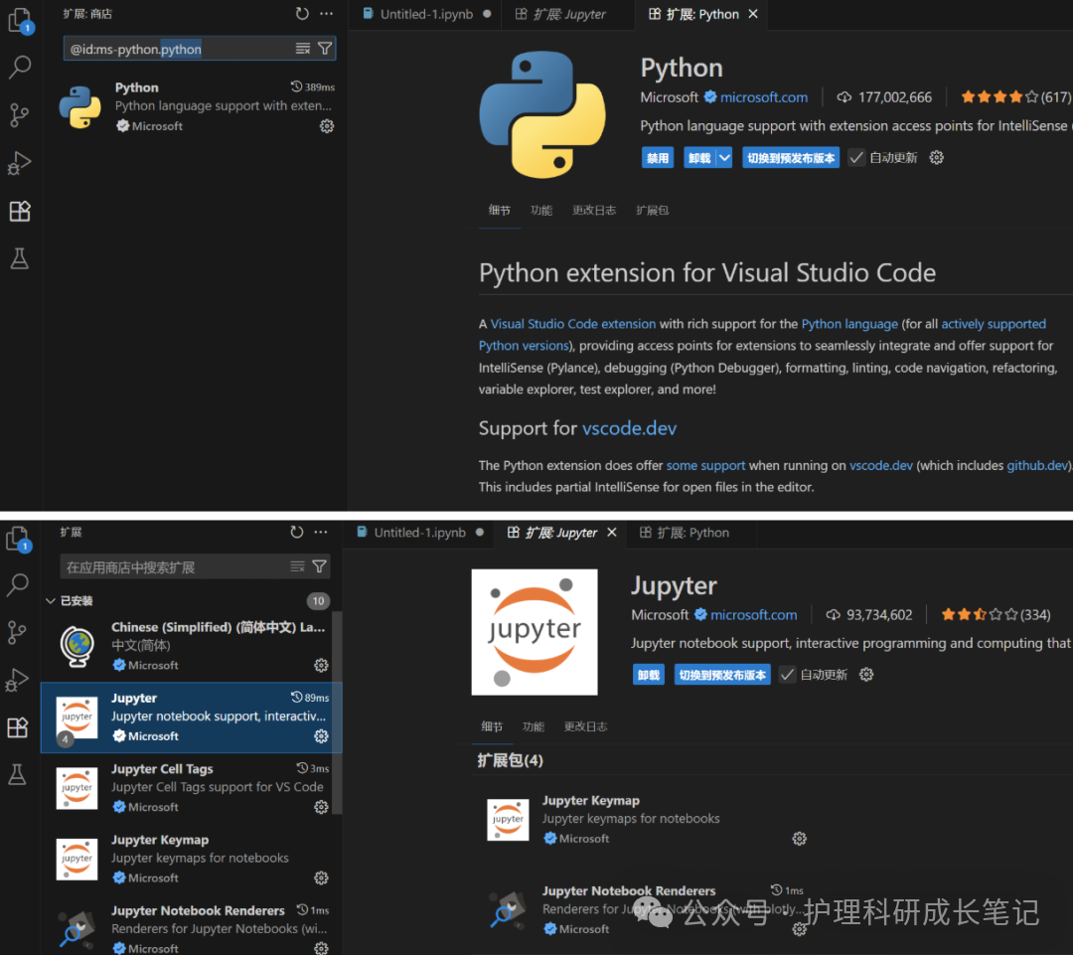Screen dimensions: 1073x955
Task: Open Source Control icon in top window
Action: pos(20,115)
